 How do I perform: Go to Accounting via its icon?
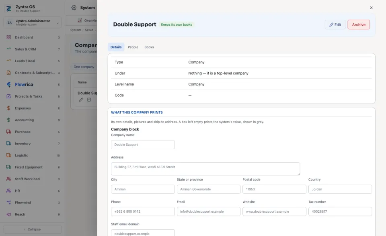pyautogui.click(x=8, y=120)
